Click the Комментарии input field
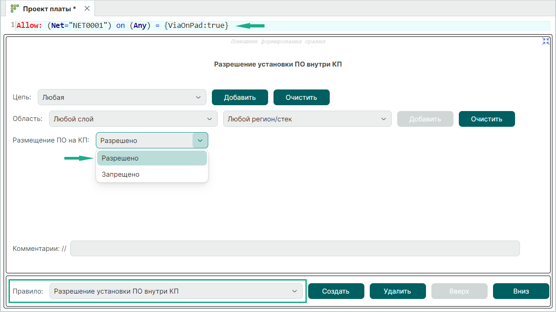Screen dimensions: 556x312 click(295, 249)
